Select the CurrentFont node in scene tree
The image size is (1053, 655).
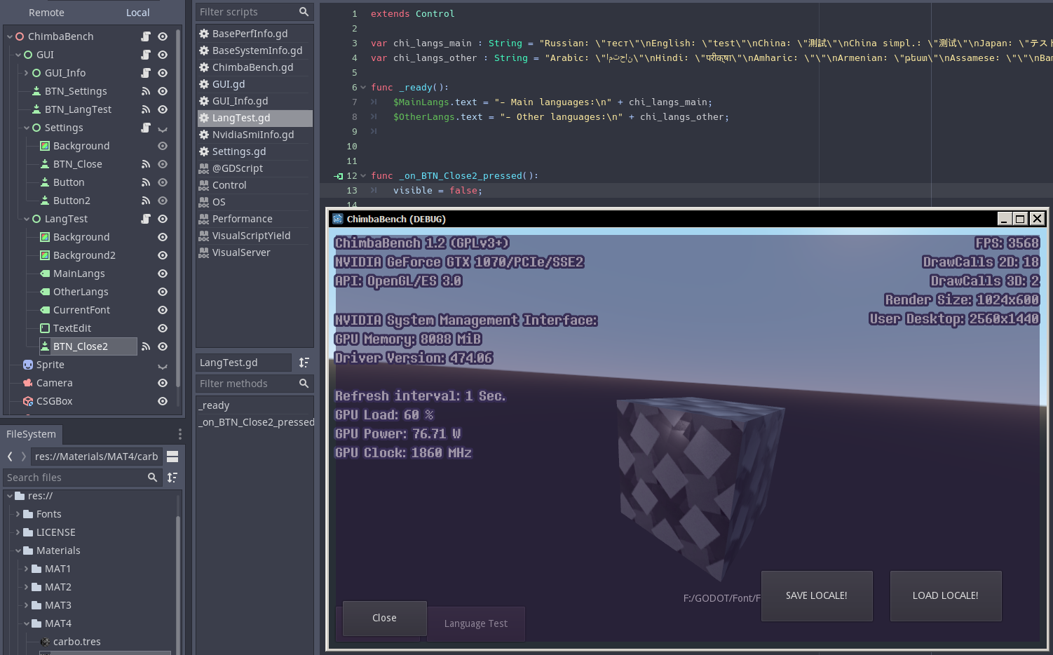pos(81,310)
